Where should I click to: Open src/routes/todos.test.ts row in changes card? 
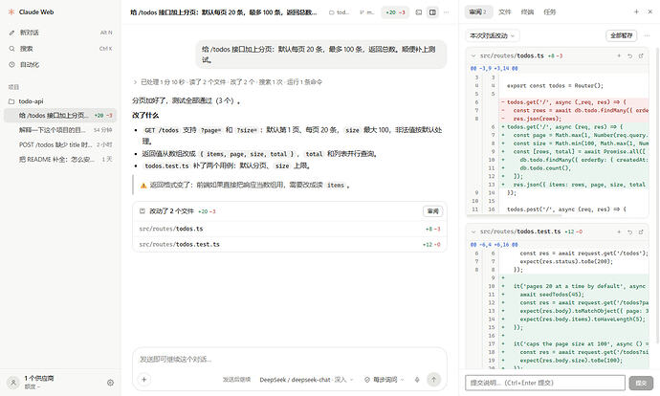pyautogui.click(x=290, y=244)
